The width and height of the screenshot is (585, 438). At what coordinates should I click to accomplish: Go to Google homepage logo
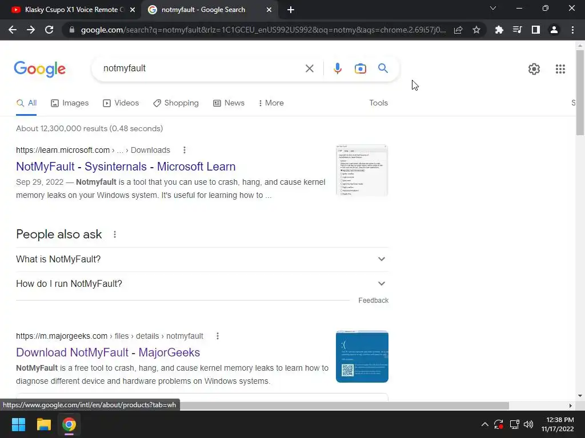(x=40, y=69)
